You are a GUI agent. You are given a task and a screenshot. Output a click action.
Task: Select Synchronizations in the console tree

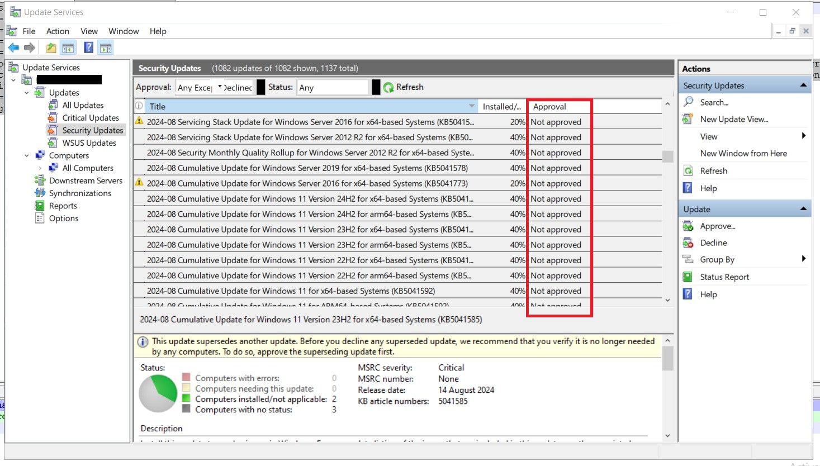tap(80, 193)
